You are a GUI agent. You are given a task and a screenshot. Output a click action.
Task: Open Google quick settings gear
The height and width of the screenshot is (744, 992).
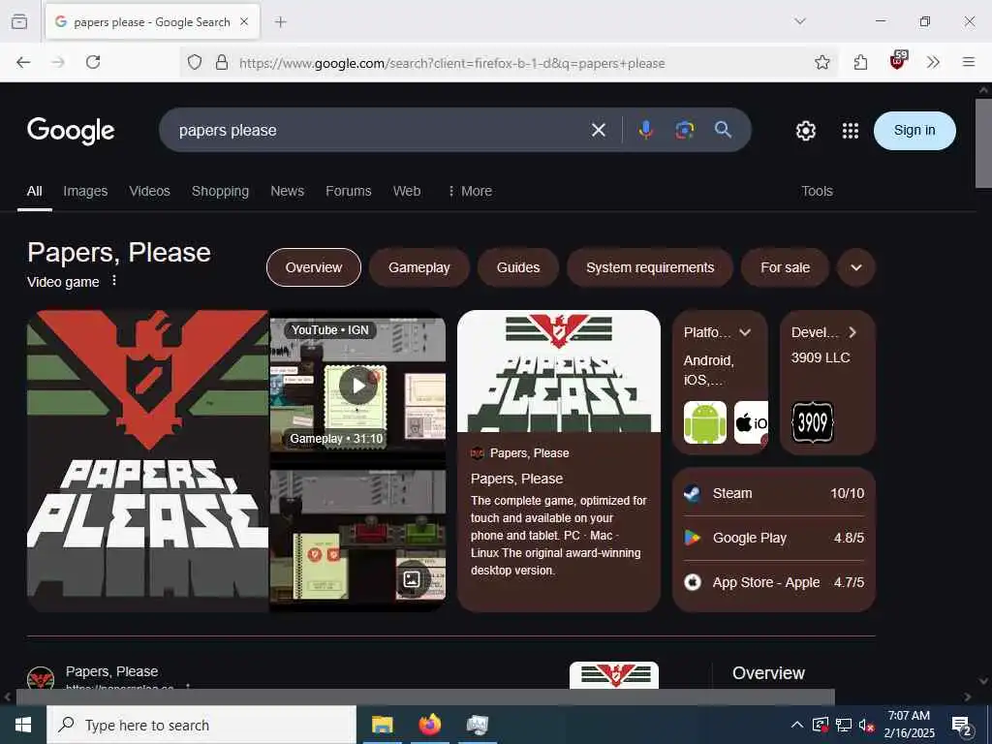tap(805, 131)
